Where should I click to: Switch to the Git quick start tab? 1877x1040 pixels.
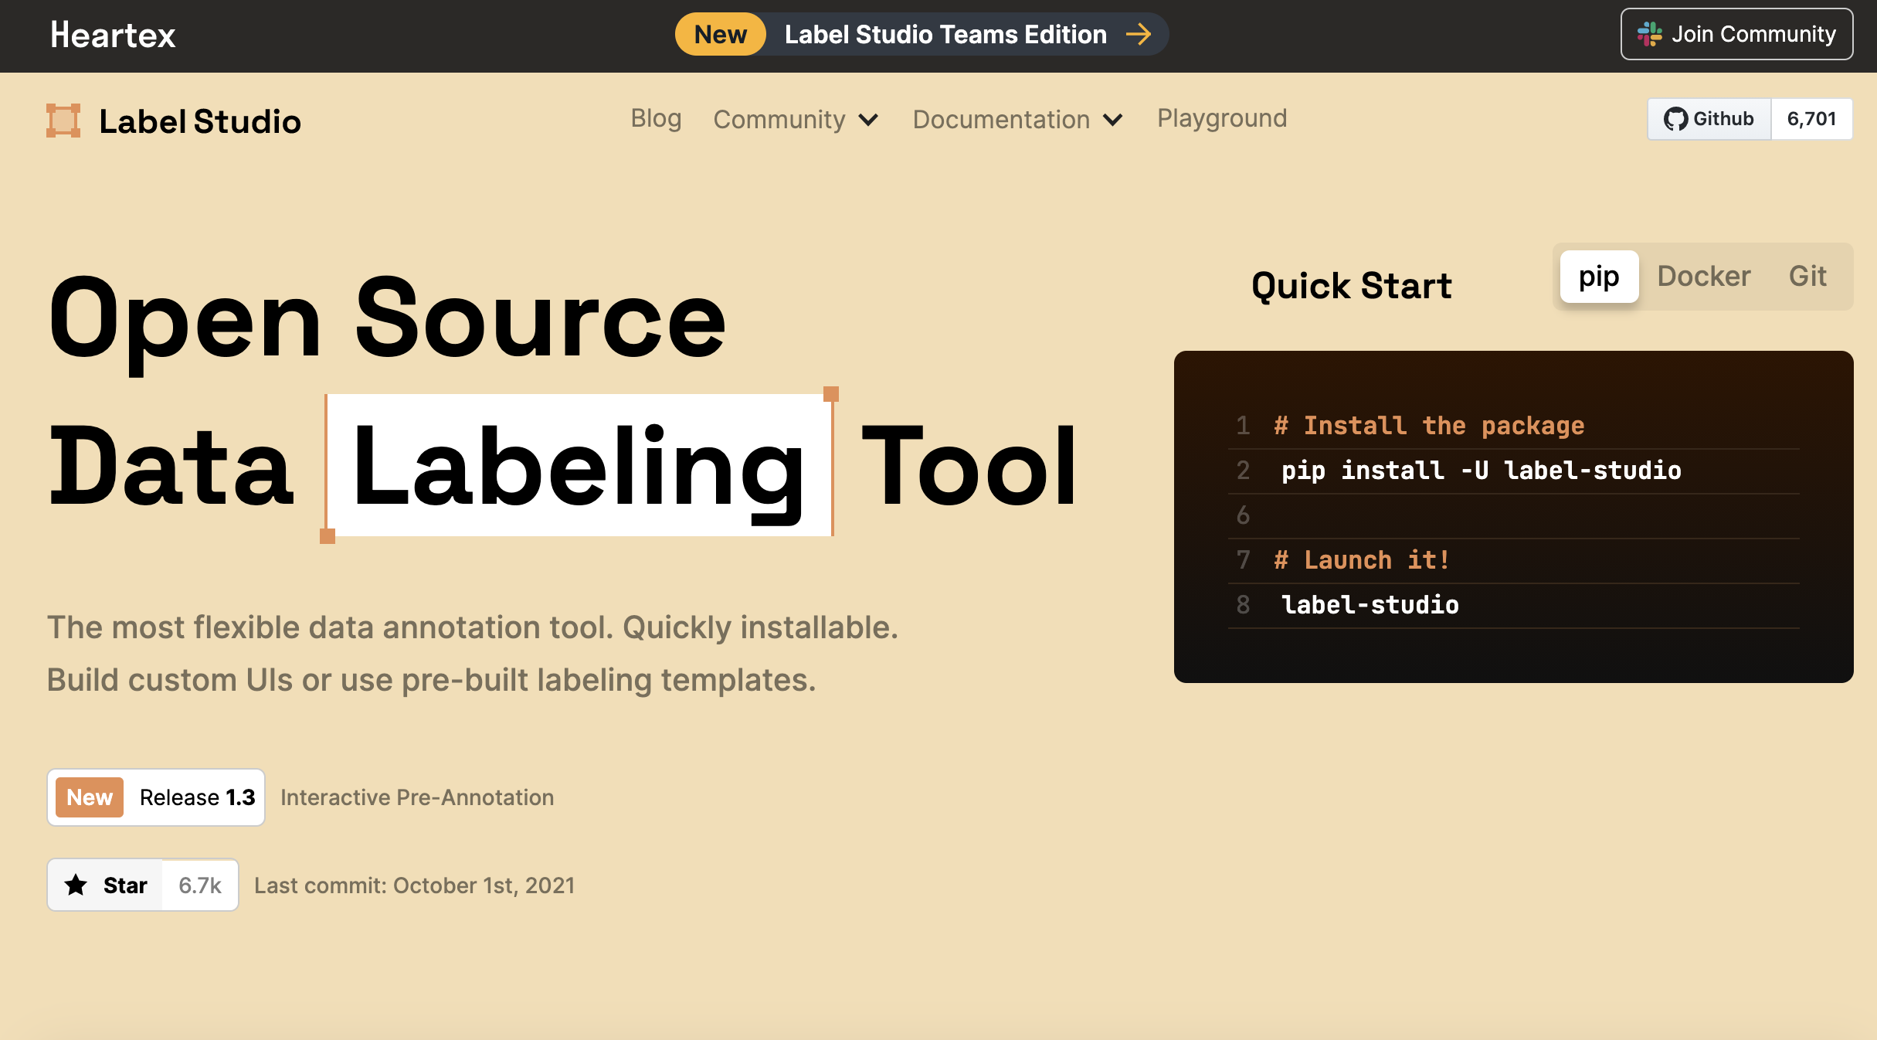click(x=1807, y=277)
